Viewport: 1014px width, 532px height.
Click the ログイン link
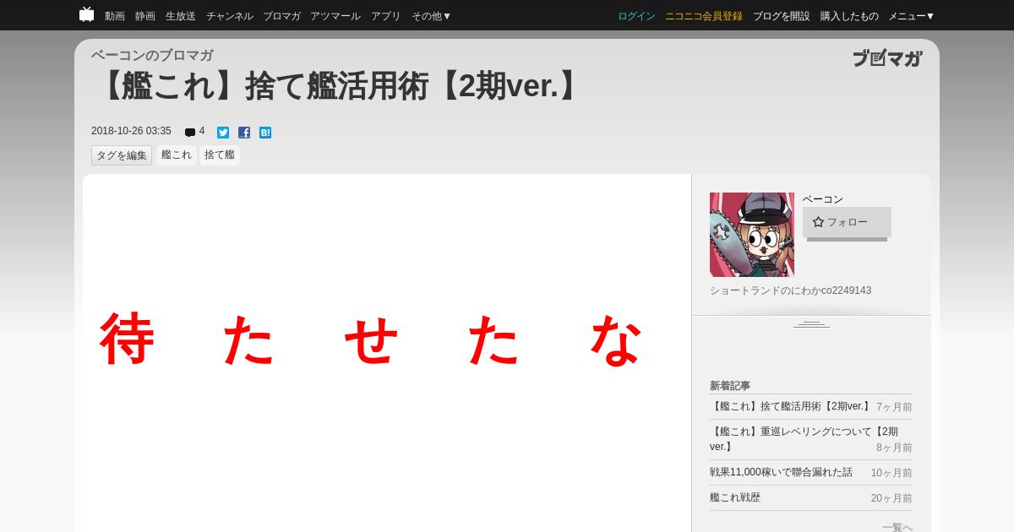click(636, 16)
